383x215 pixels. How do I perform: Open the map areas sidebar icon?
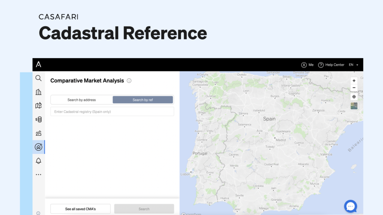tap(38, 106)
